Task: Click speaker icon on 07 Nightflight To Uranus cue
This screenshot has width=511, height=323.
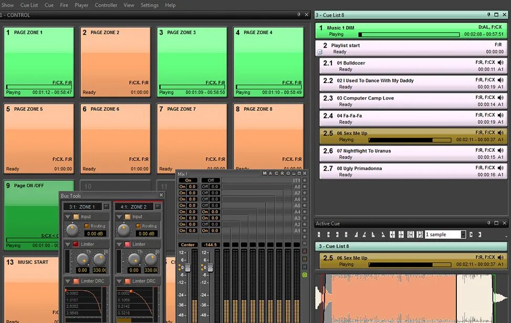Action: (500, 151)
